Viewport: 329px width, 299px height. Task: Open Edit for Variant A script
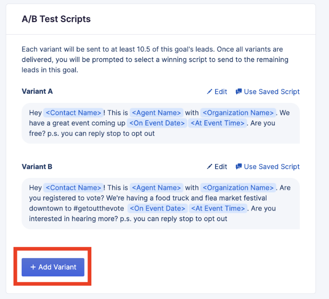(217, 92)
